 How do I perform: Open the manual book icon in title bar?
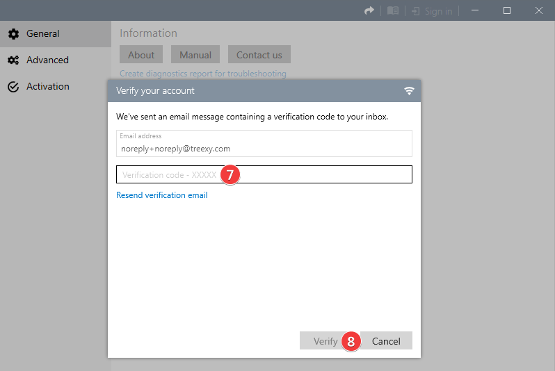click(x=392, y=11)
